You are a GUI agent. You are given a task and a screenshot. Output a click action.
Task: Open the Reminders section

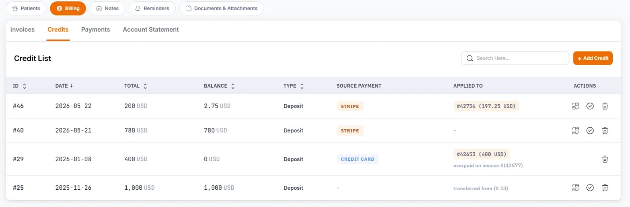pos(152,8)
